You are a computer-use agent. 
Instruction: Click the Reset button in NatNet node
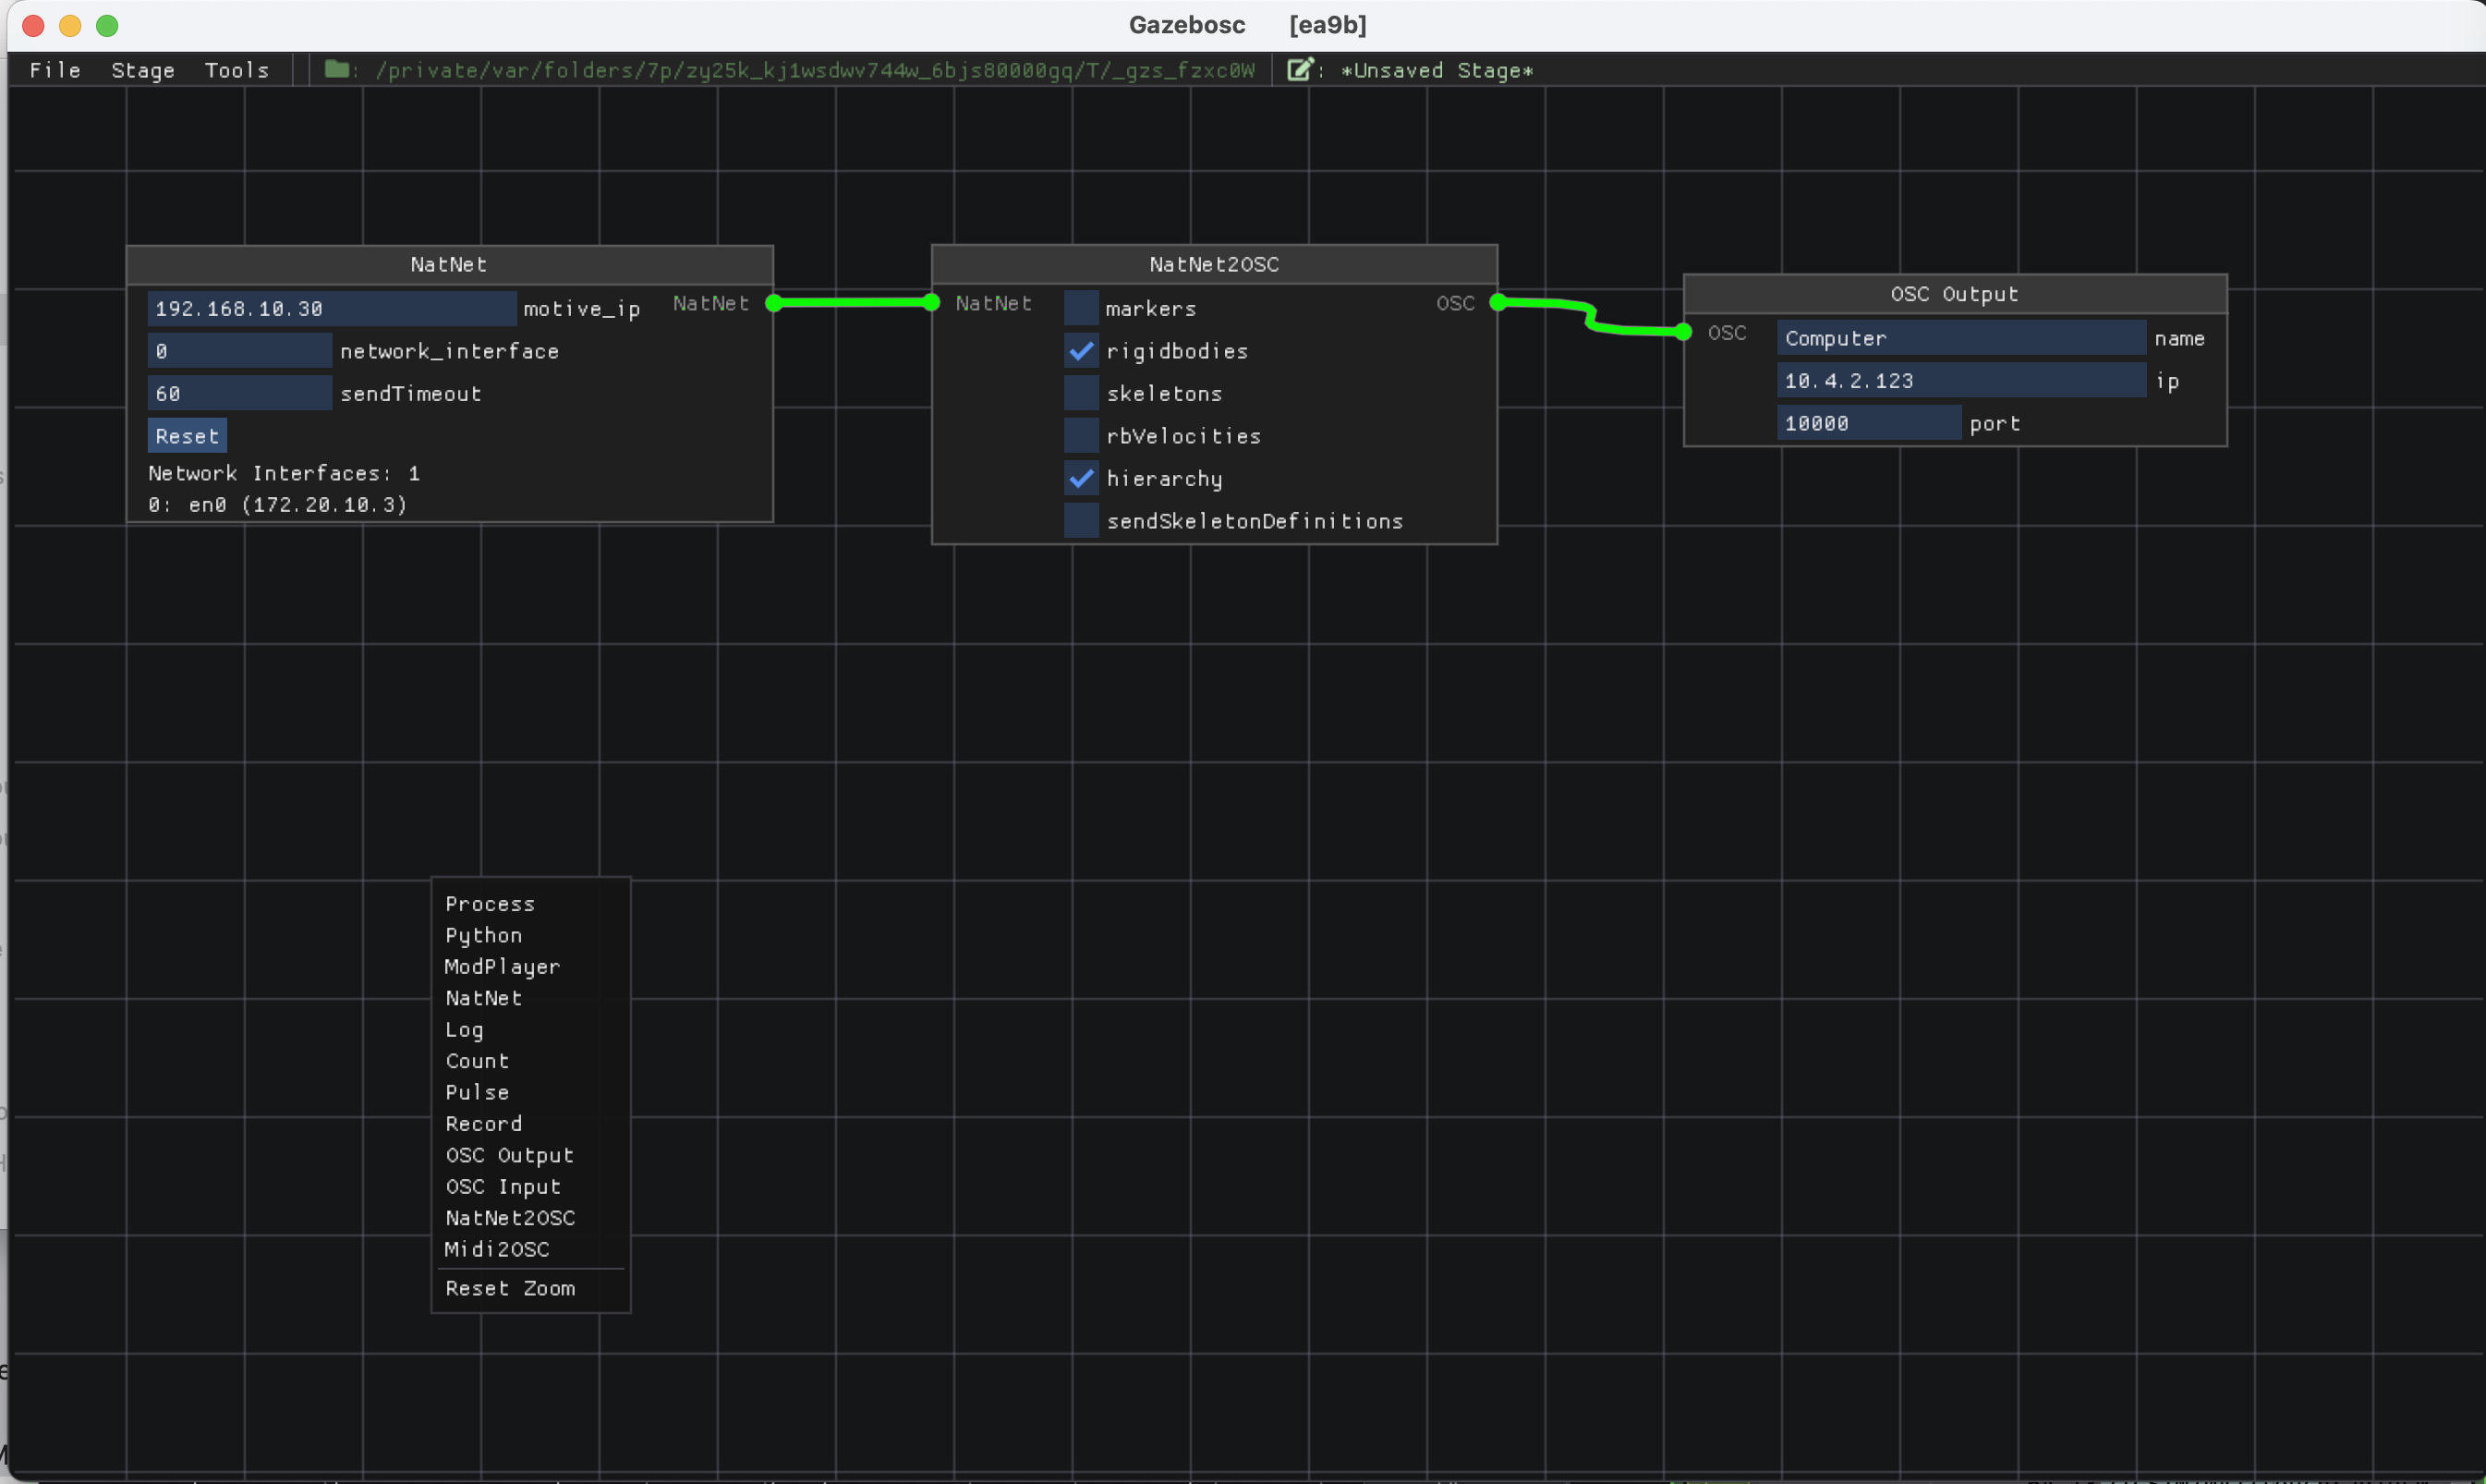click(x=187, y=436)
